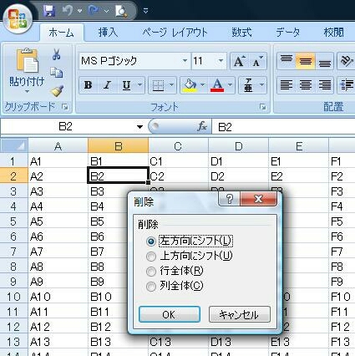Decrease font size with the small A
The width and height of the screenshot is (355, 356).
pyautogui.click(x=257, y=61)
